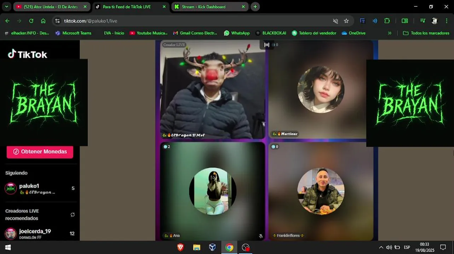The height and width of the screenshot is (254, 454).
Task: Select ElBrayan D'Mel host video tile
Action: [x=212, y=90]
